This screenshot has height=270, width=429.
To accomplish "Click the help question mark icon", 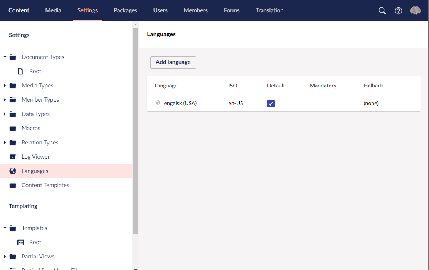I will click(398, 10).
